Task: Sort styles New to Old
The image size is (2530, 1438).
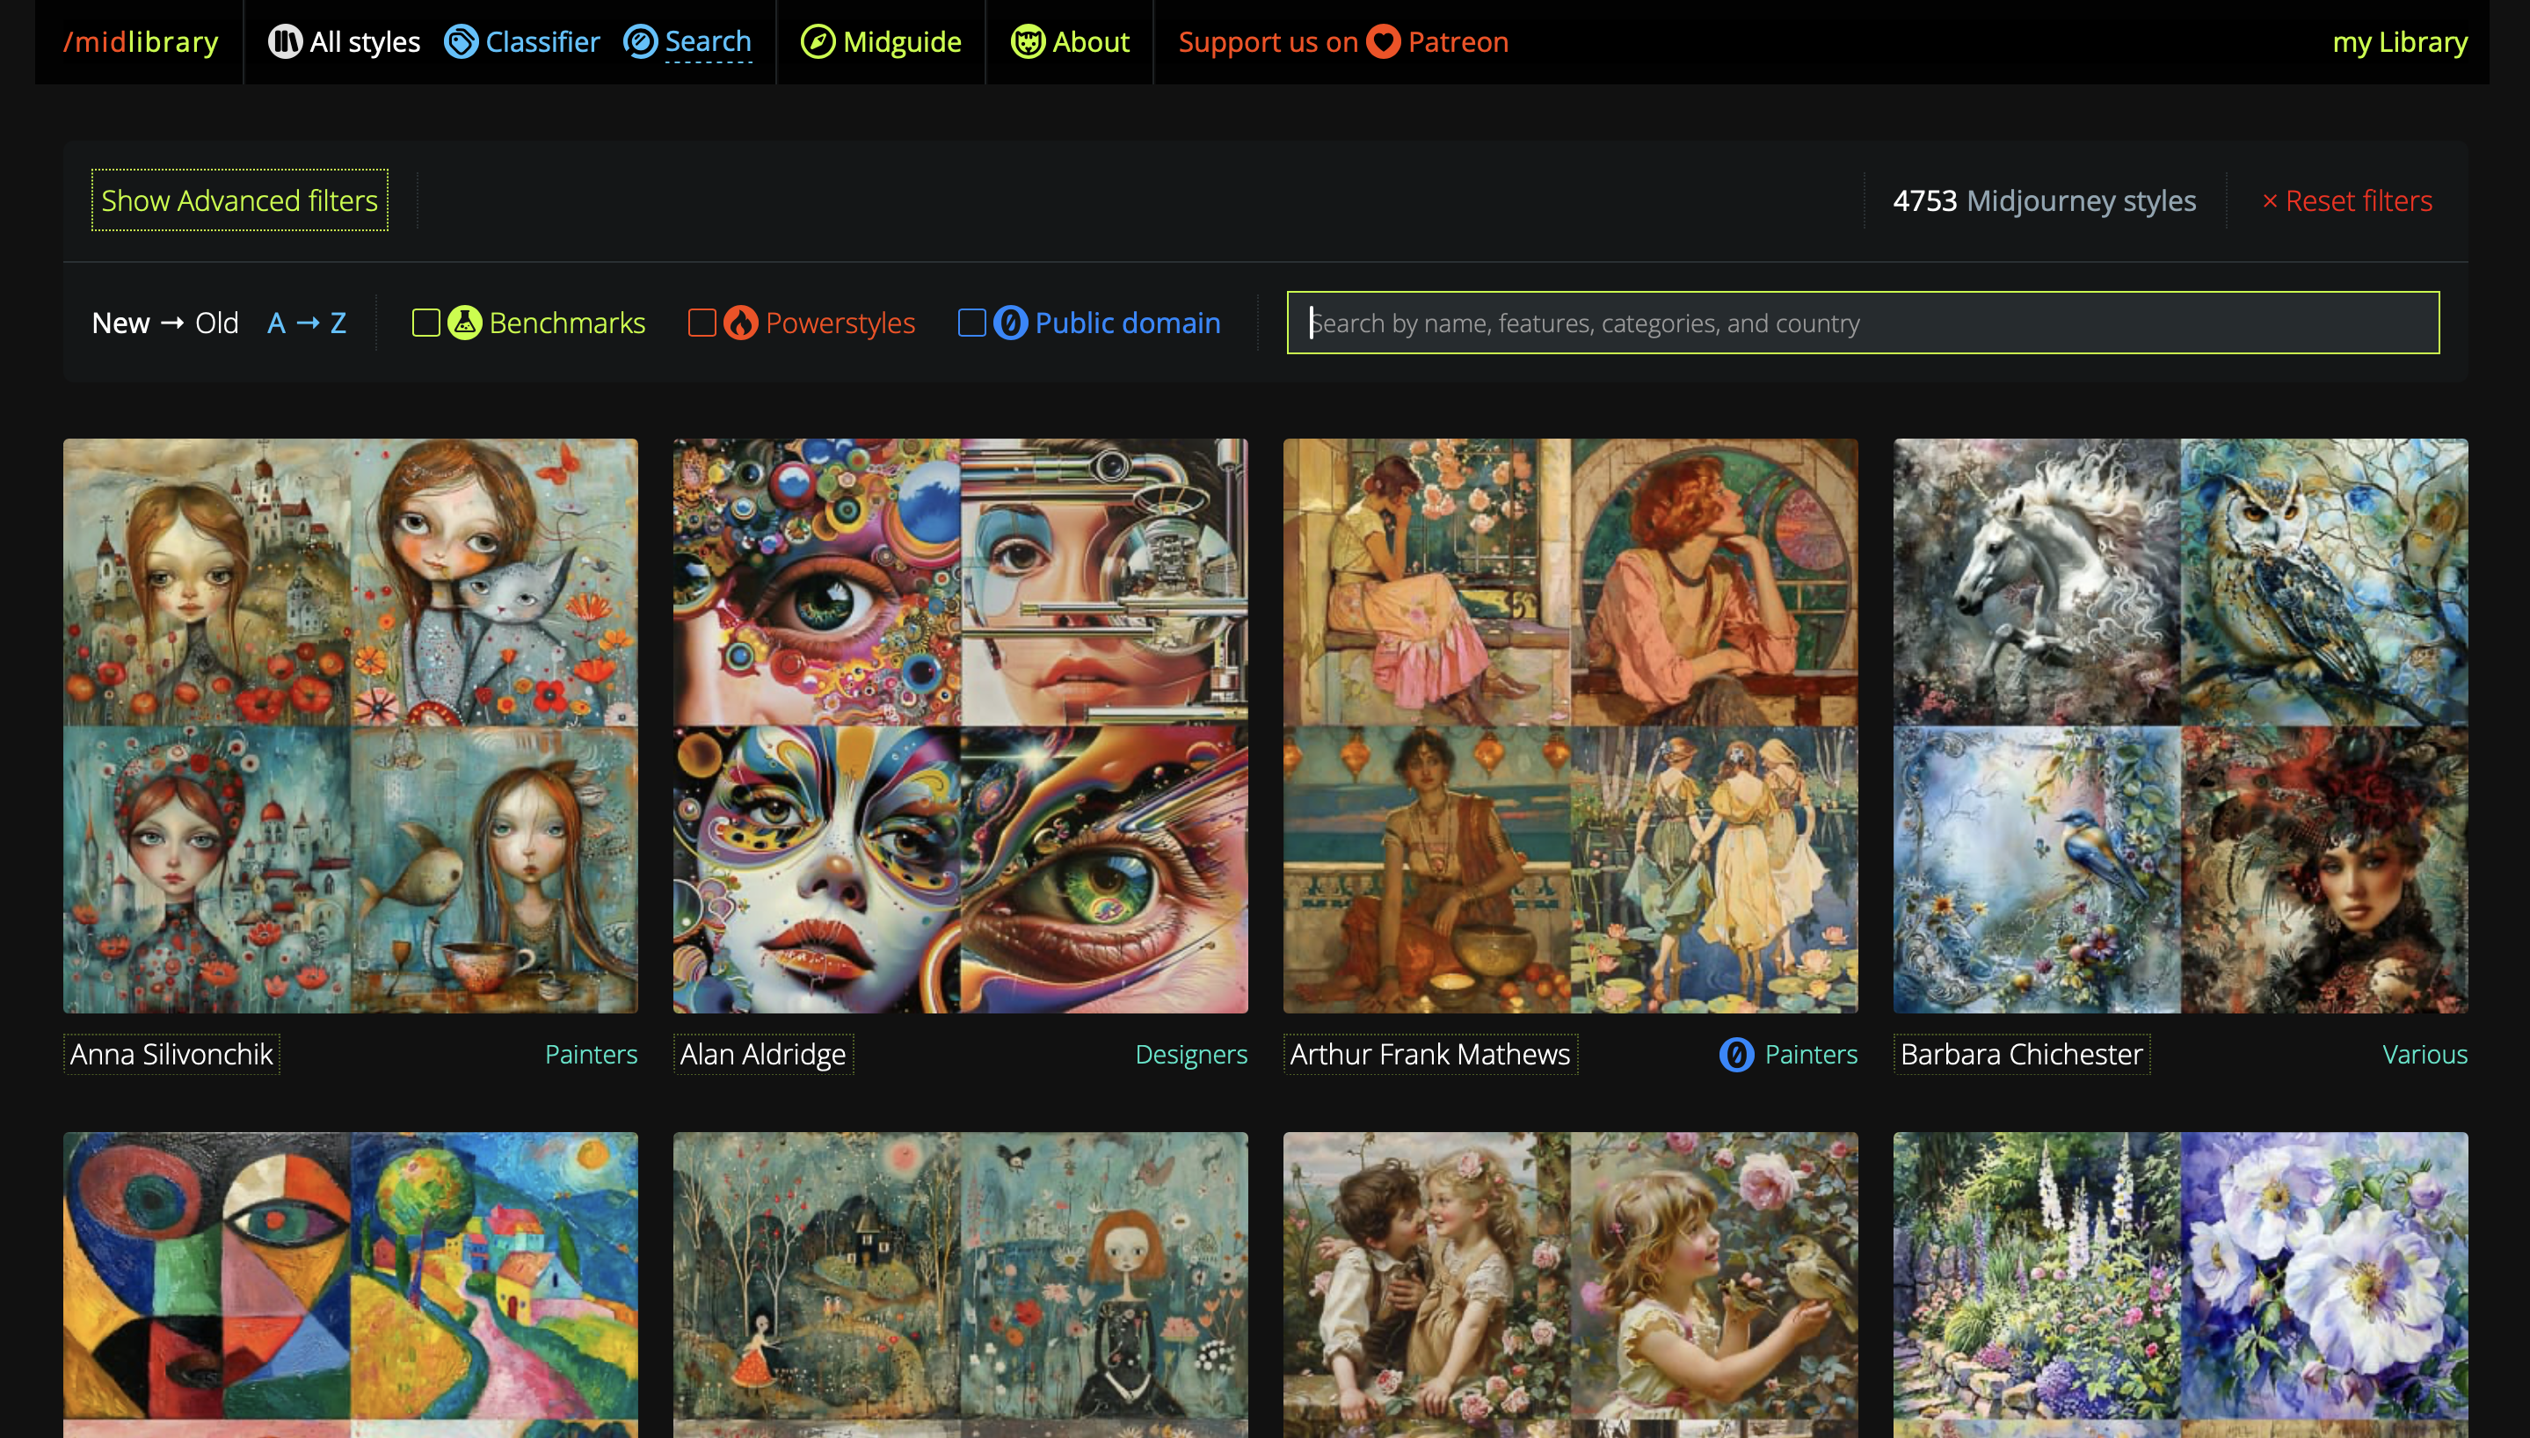Action: click(165, 323)
